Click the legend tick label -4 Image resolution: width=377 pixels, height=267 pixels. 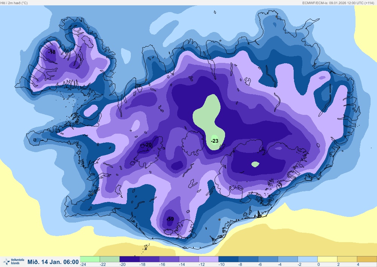coord(280,264)
